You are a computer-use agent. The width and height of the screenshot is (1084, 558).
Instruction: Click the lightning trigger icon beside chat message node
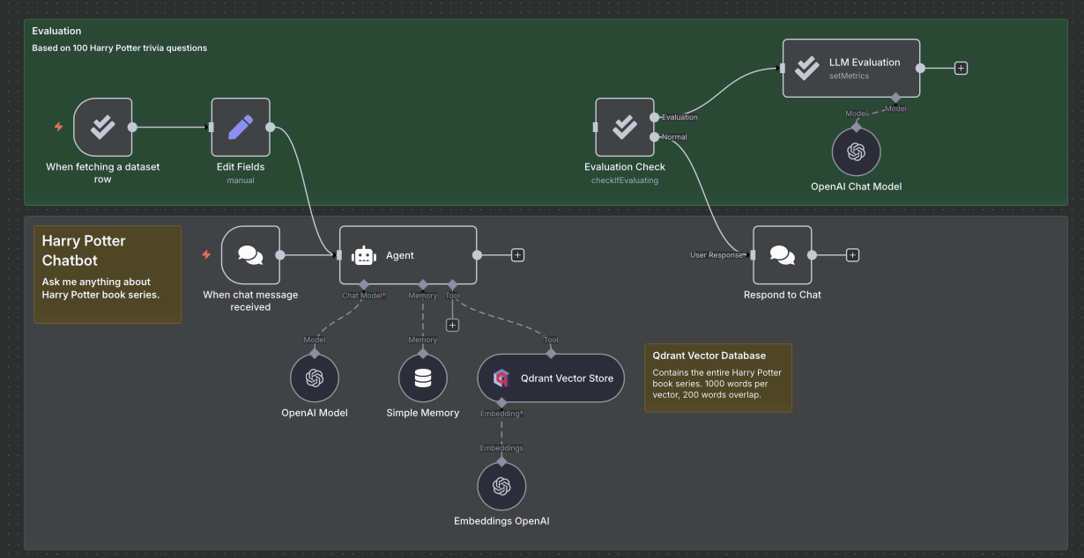206,255
